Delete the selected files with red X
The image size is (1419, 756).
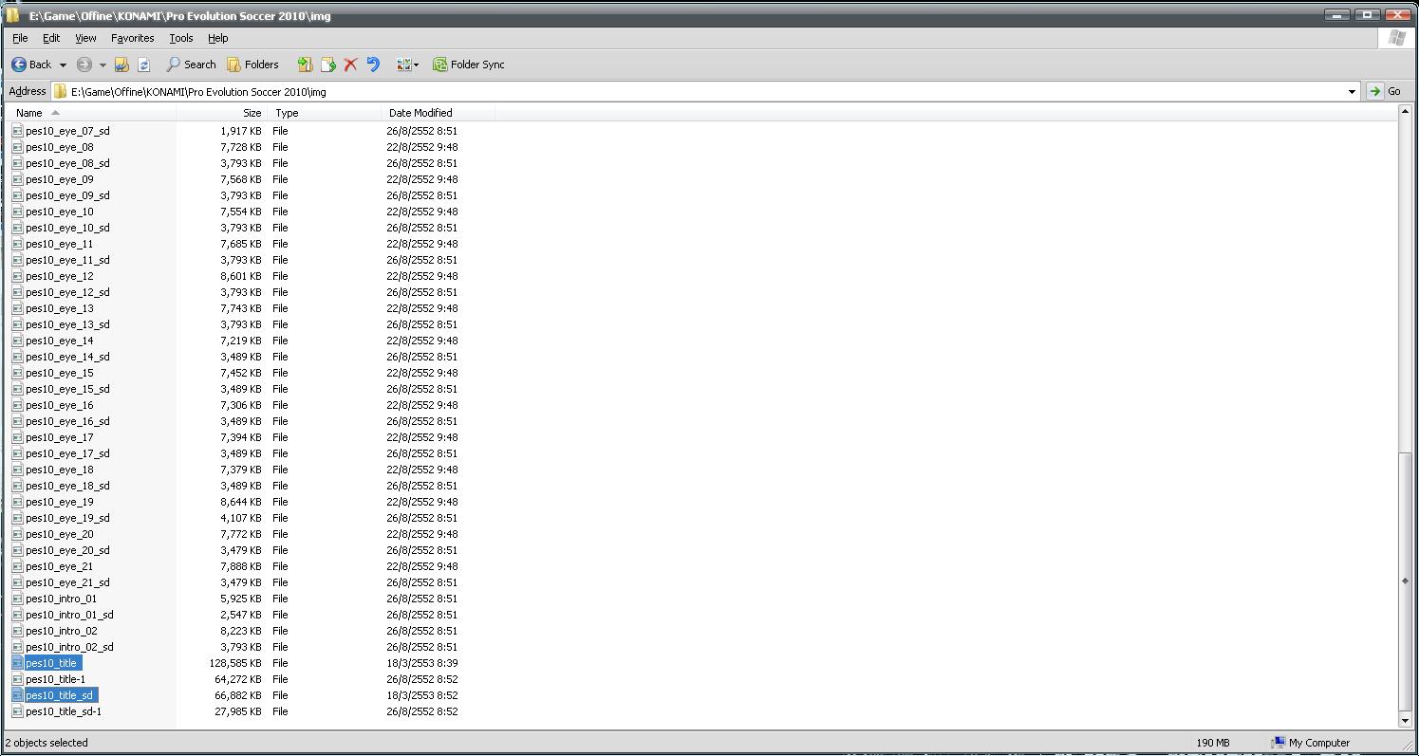click(x=350, y=65)
